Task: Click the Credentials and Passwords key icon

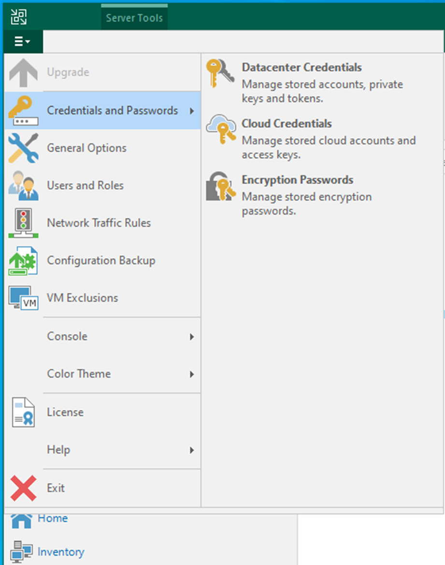Action: (x=23, y=110)
